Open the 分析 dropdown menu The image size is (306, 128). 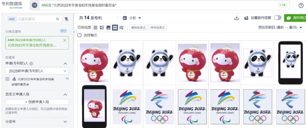click(132, 18)
